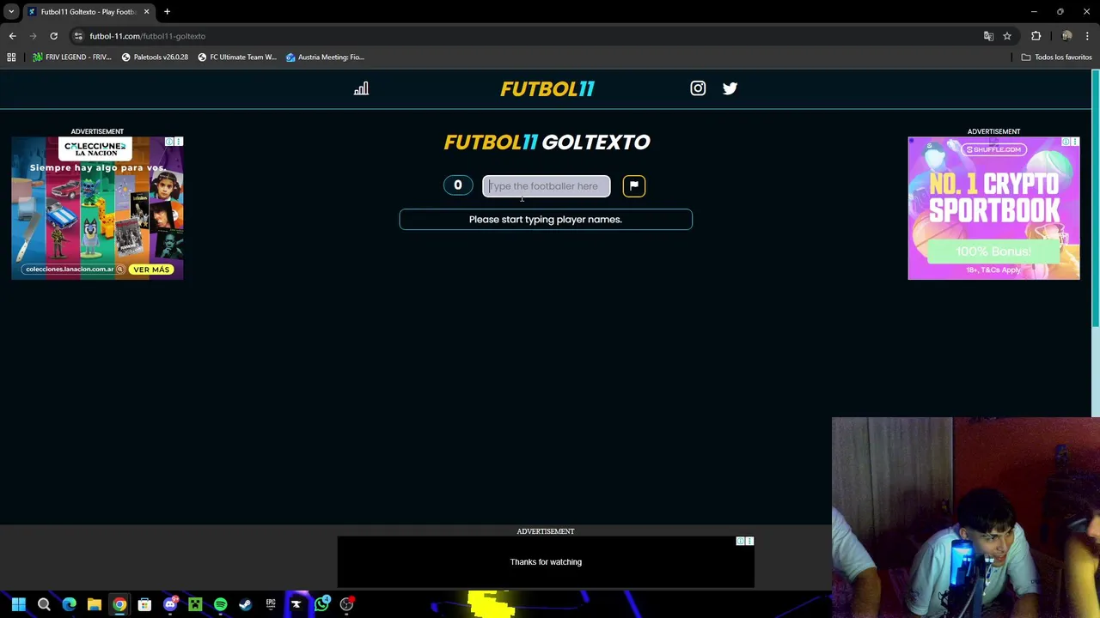Close the Futbol11 Goltexto tab
Screen dimensions: 1100x618
(x=146, y=12)
